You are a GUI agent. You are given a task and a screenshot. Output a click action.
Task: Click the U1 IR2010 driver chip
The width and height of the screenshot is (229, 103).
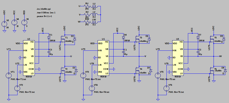tap(103, 58)
